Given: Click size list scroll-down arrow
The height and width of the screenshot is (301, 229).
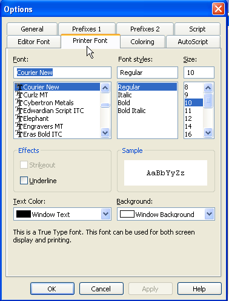Looking at the screenshot, I should [x=208, y=133].
